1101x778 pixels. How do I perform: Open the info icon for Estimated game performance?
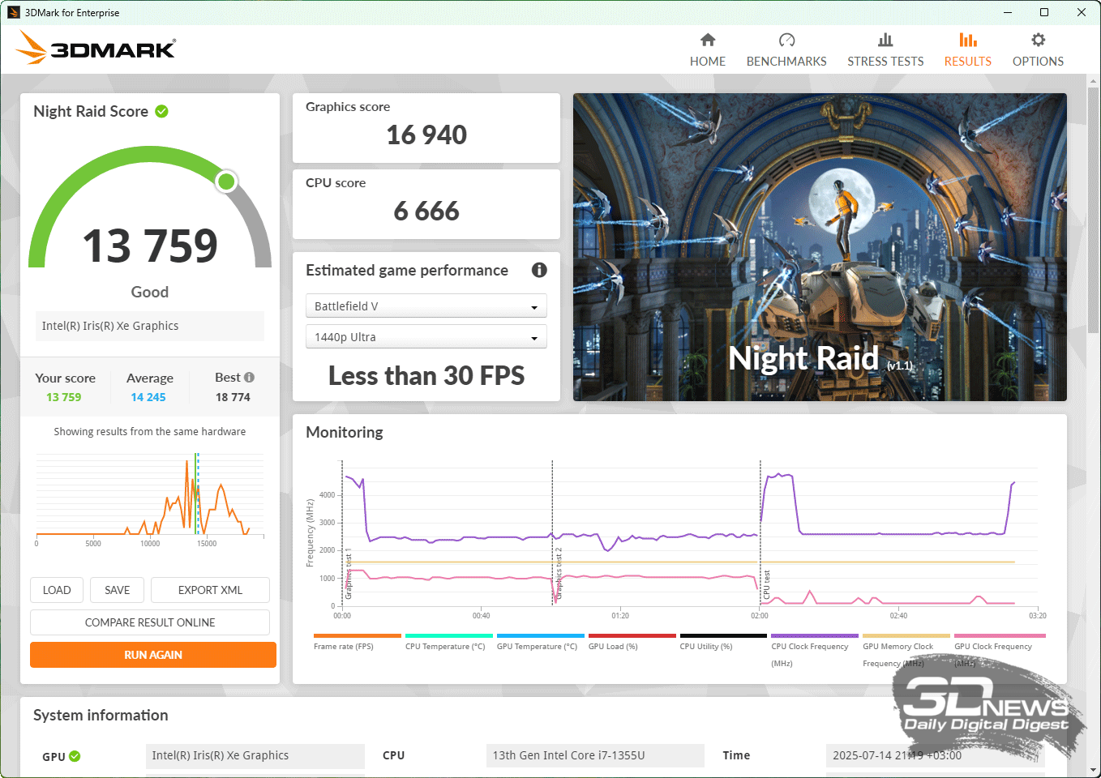[539, 270]
